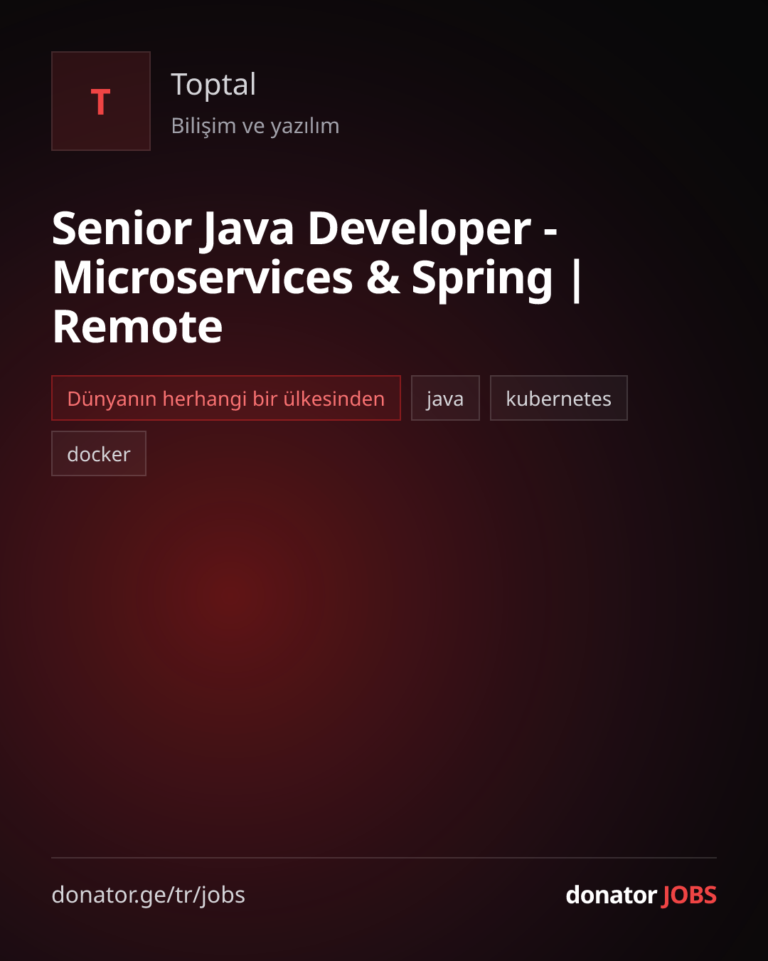Click the Toptal 'T' logo tile
This screenshot has height=961, width=768.
coord(101,101)
